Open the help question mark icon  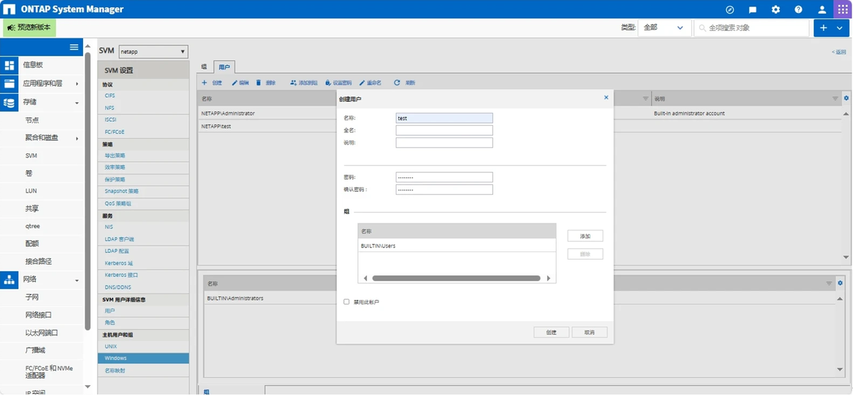pyautogui.click(x=799, y=9)
